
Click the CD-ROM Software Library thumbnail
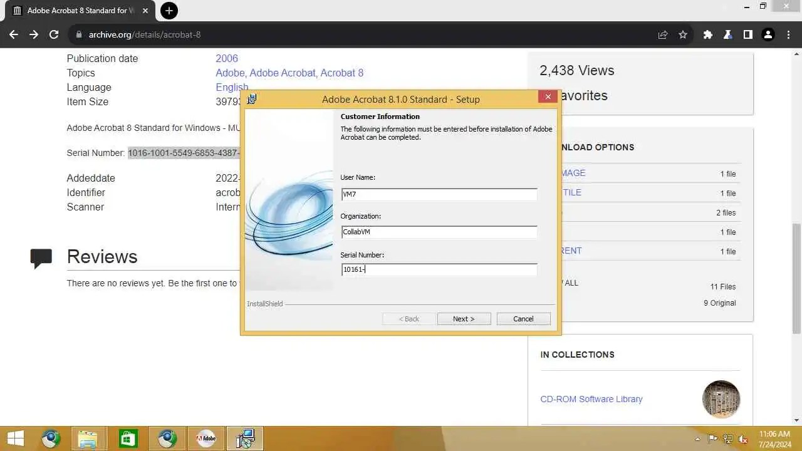click(x=721, y=399)
